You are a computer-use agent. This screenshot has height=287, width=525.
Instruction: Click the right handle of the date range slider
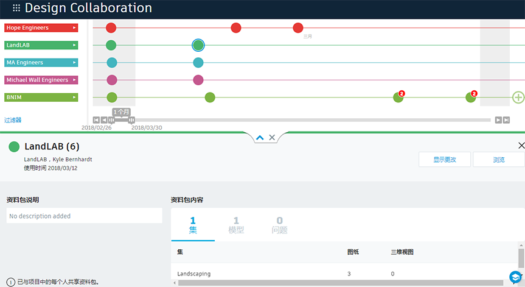coord(131,120)
